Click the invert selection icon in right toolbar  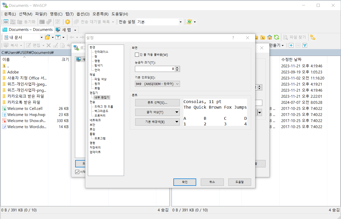305,45
